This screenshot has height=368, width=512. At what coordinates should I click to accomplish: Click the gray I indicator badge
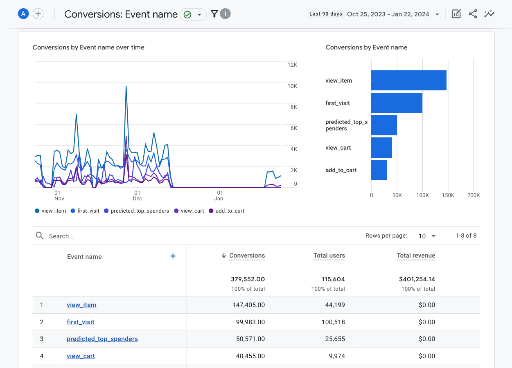click(x=226, y=13)
